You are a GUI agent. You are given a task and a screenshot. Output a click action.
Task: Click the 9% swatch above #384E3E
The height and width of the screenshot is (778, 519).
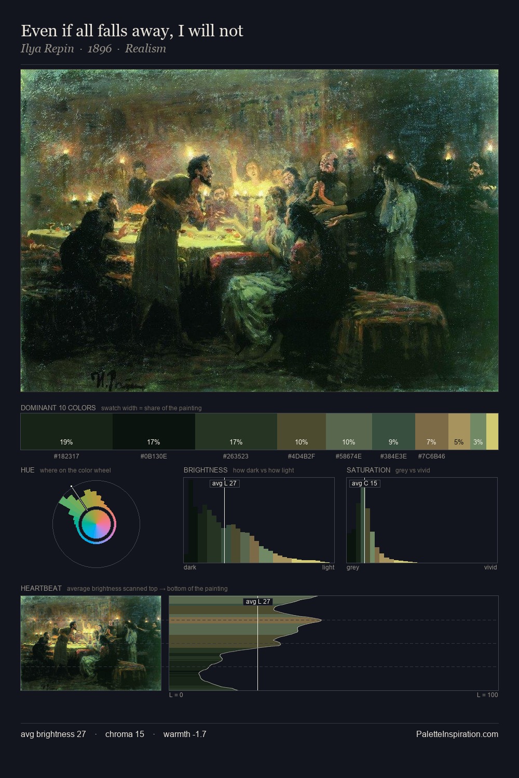[393, 432]
